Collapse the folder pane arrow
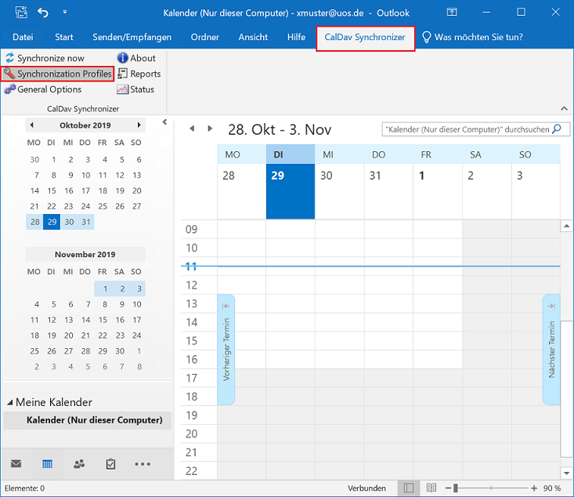The height and width of the screenshot is (497, 574). coord(164,122)
